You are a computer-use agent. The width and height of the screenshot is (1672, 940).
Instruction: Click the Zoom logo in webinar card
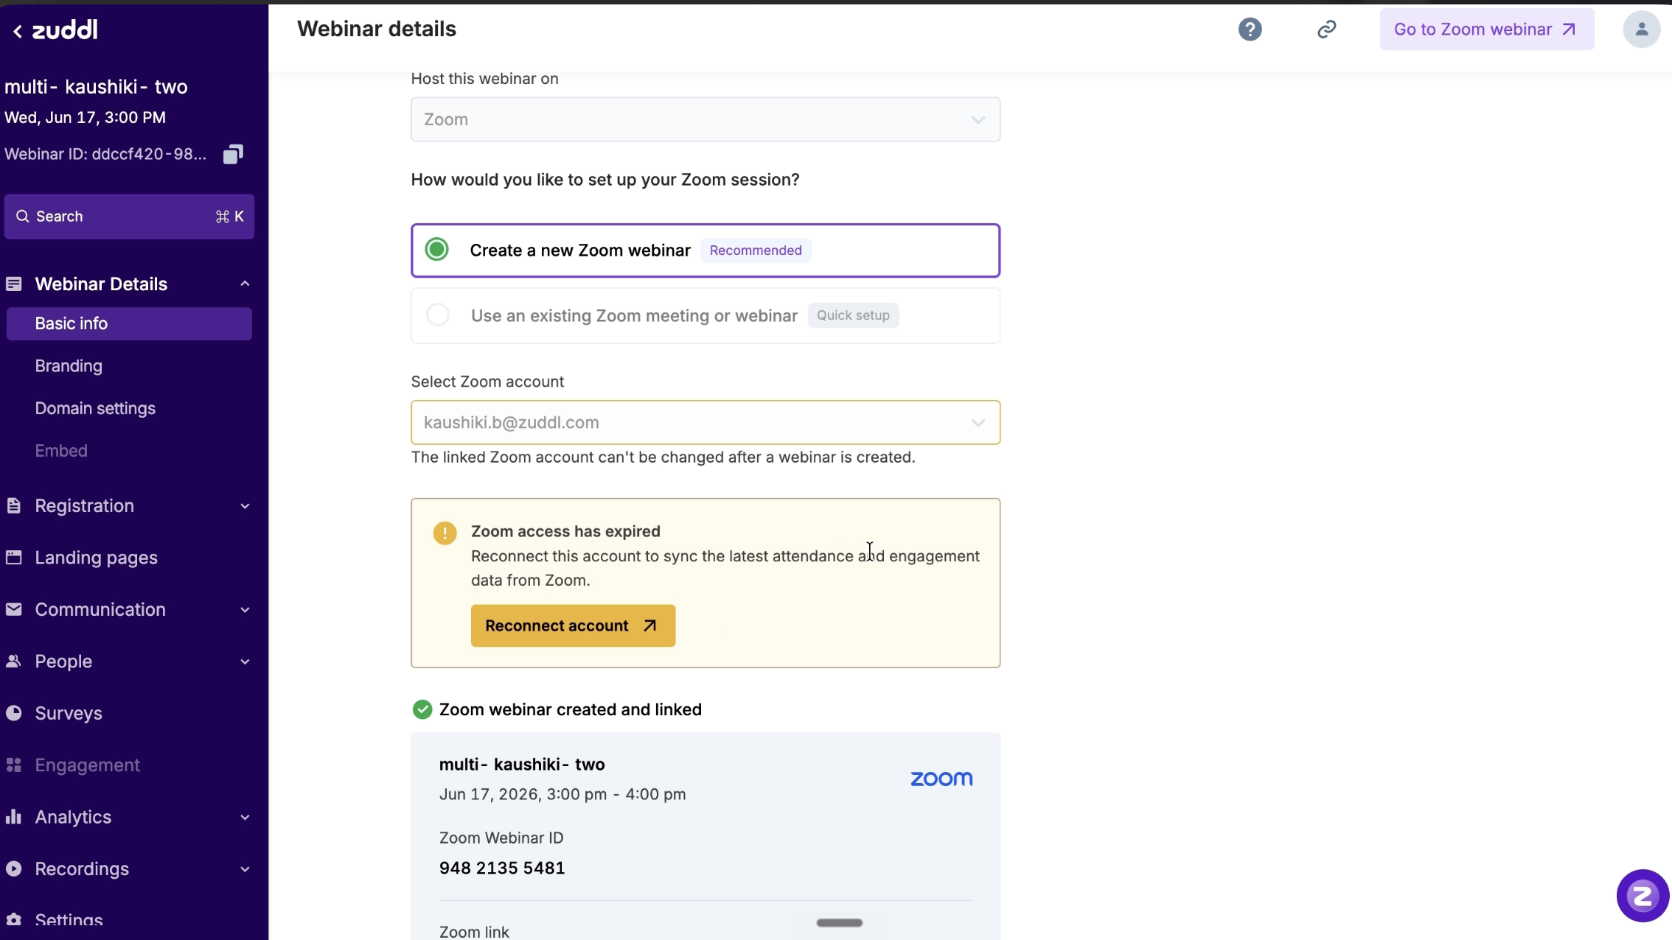pyautogui.click(x=941, y=779)
